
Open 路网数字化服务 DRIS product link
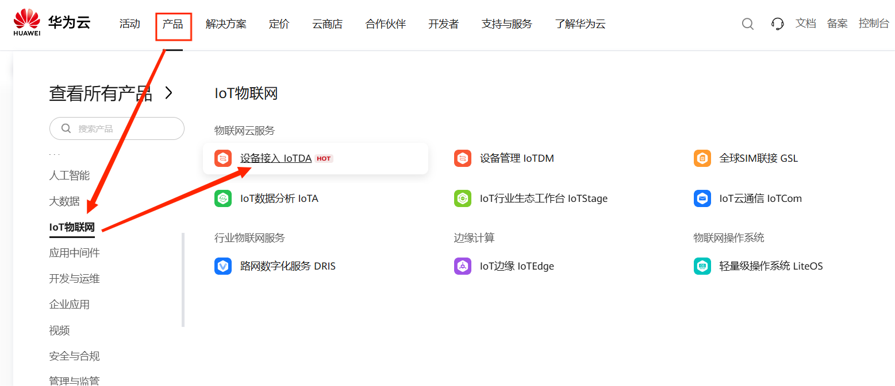(288, 266)
